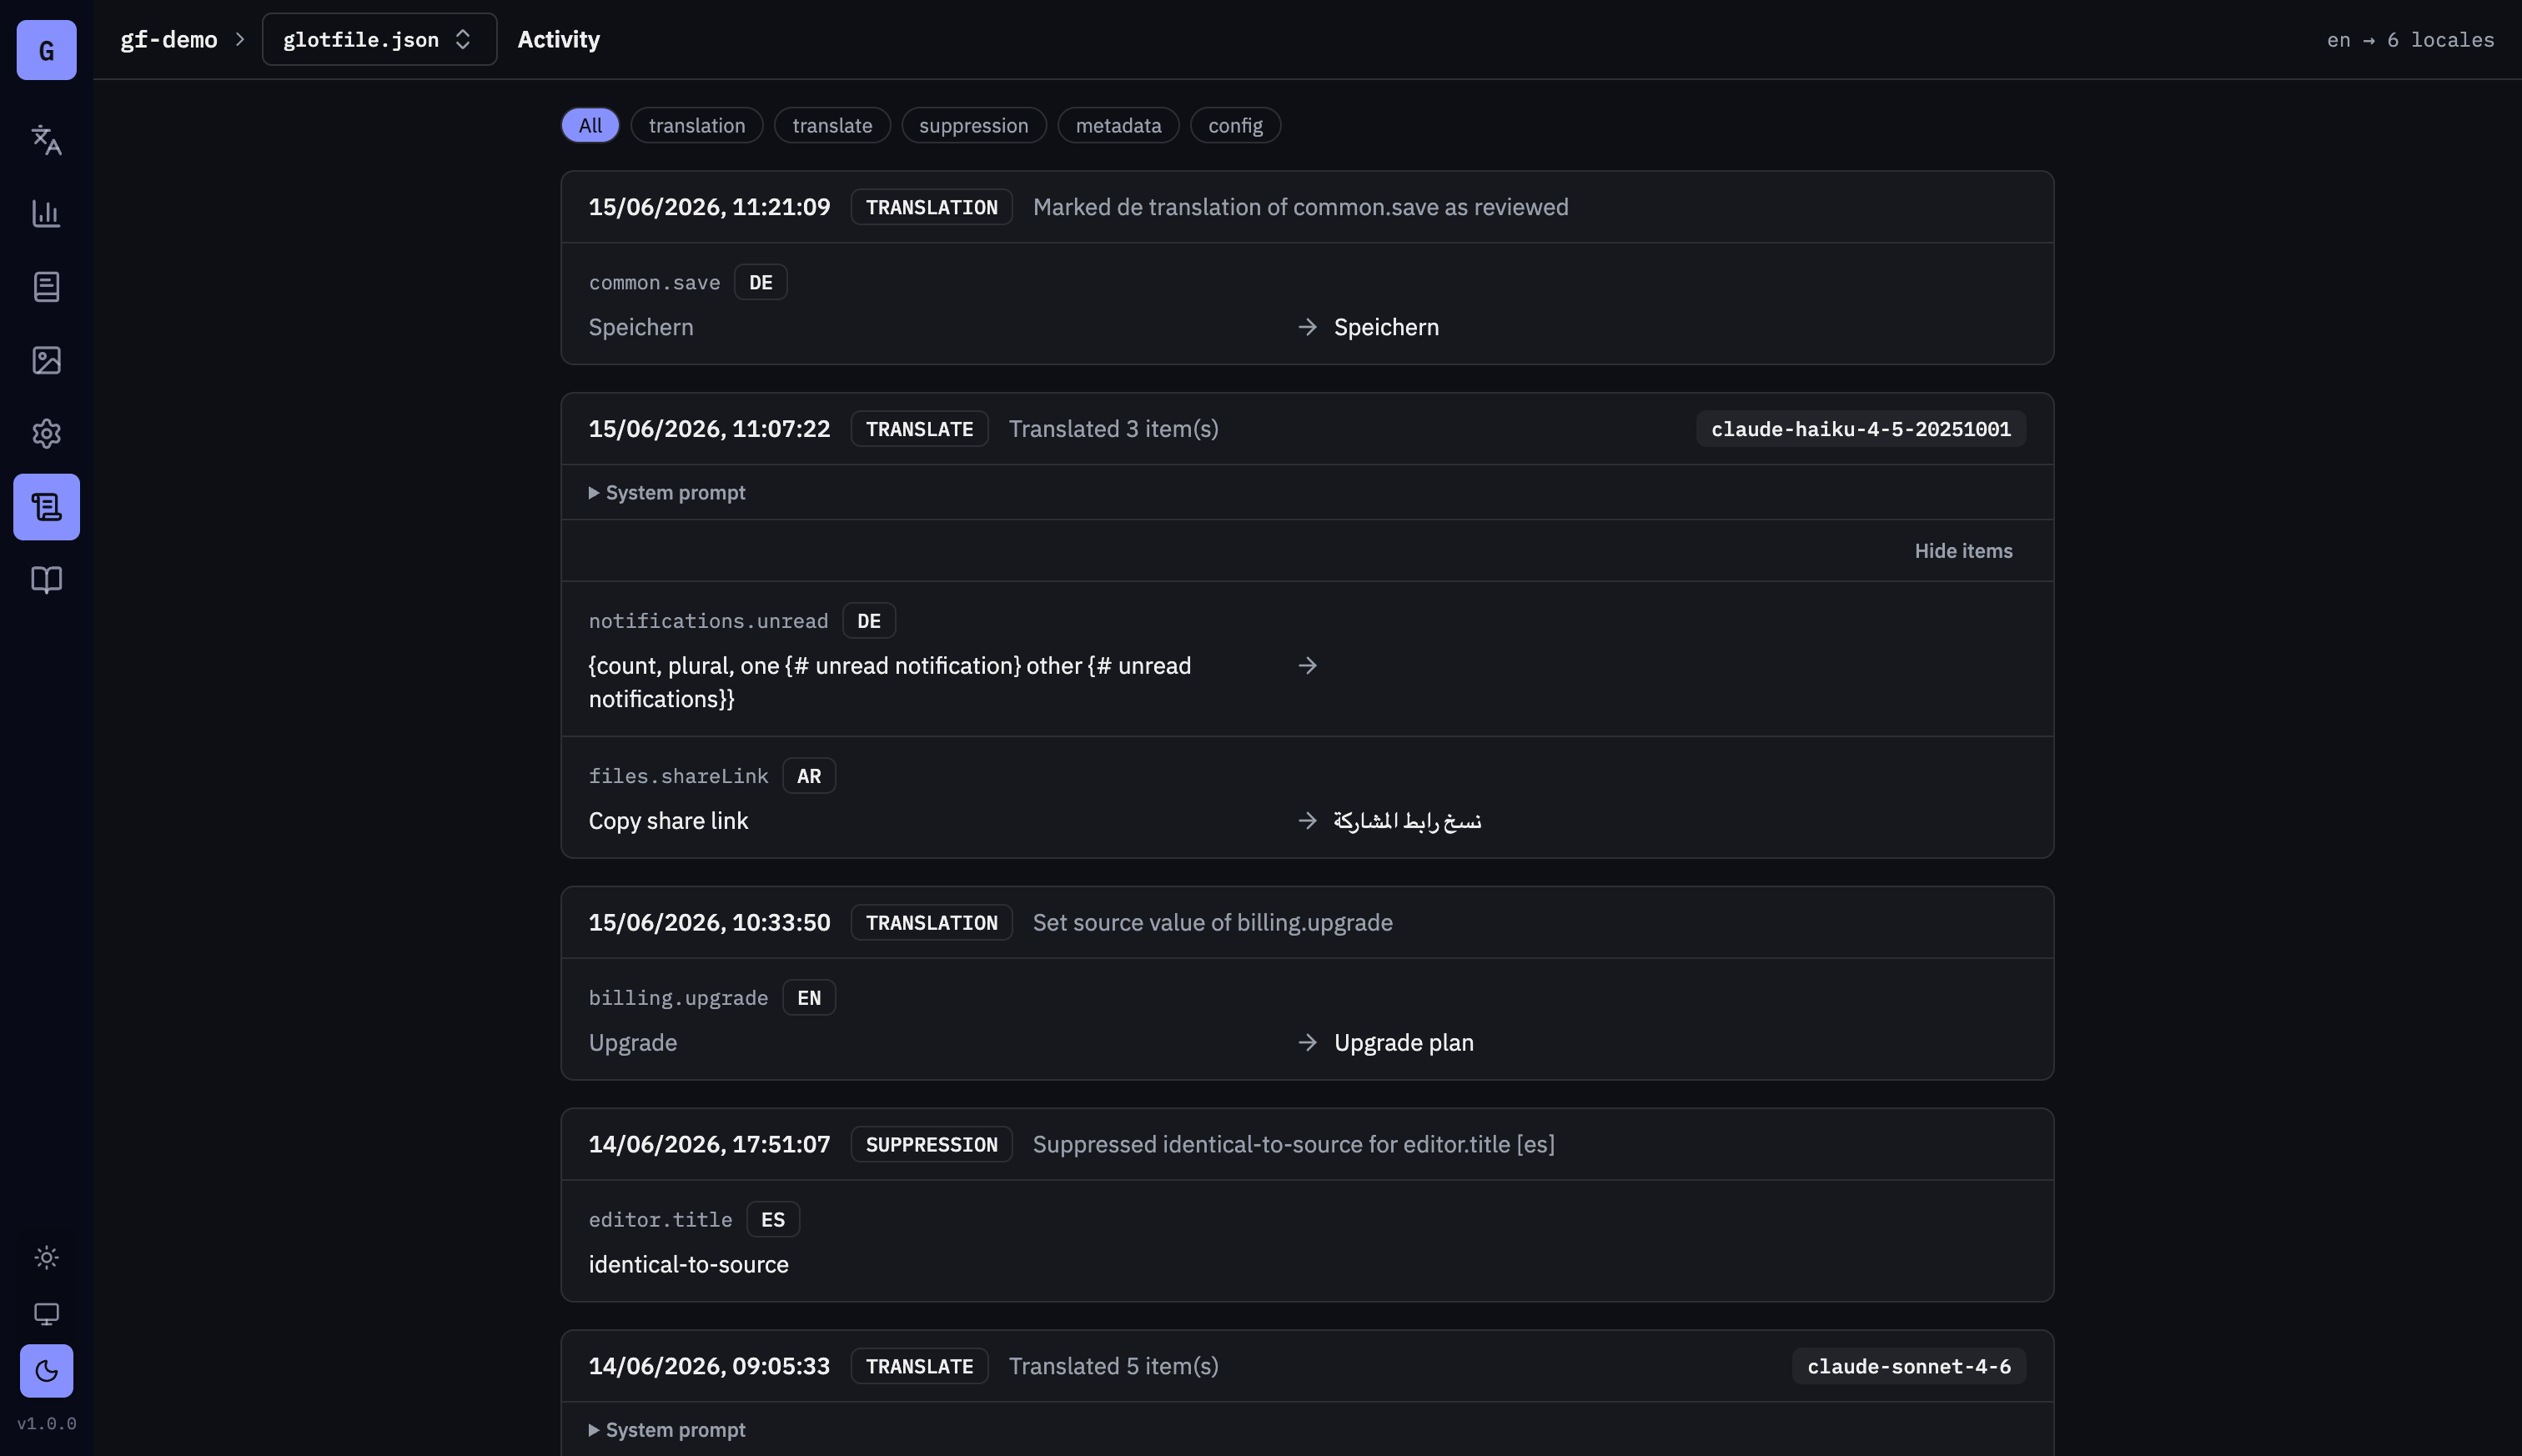Expand System prompt for 09:05:33 entry
Image resolution: width=2522 pixels, height=1456 pixels.
click(x=667, y=1429)
